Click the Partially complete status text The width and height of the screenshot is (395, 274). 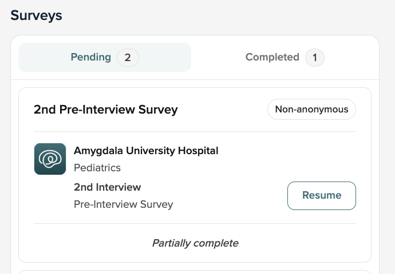point(195,243)
